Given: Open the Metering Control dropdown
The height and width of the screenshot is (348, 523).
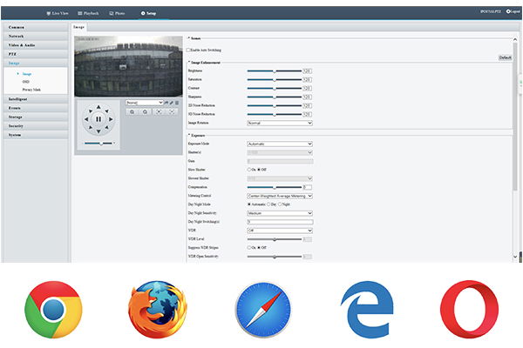Looking at the screenshot, I should [280, 196].
